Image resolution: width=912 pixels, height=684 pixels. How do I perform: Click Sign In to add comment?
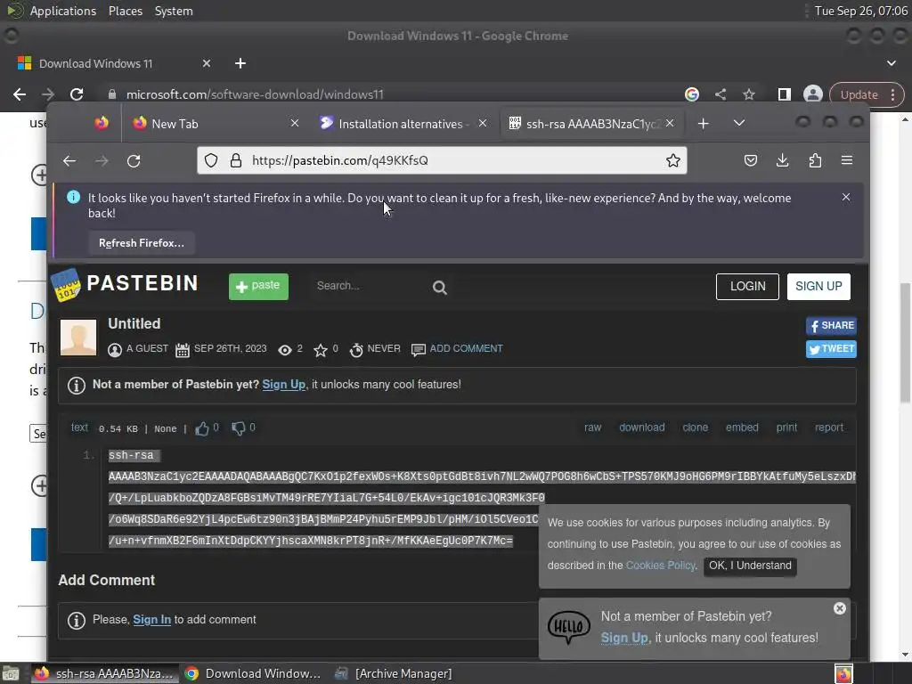point(151,620)
